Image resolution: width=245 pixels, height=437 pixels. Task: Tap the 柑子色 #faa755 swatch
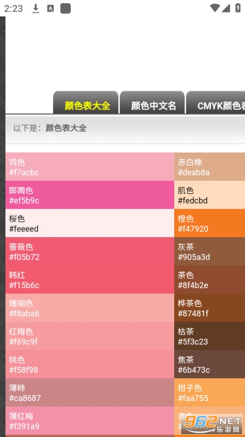[210, 393]
